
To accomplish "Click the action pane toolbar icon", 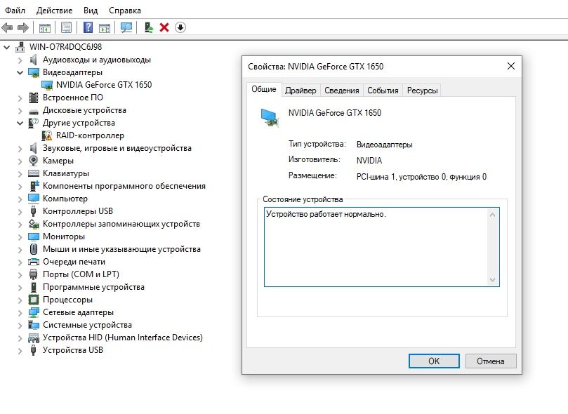I will point(105,27).
